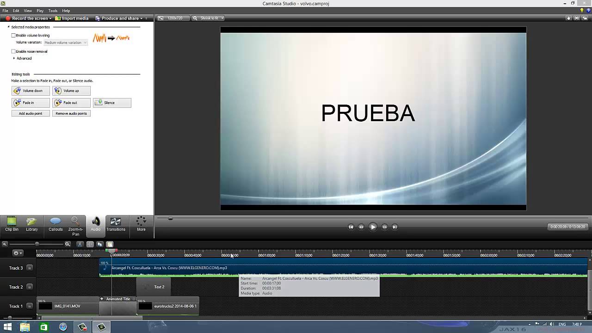Click Produce and share

pyautogui.click(x=117, y=18)
